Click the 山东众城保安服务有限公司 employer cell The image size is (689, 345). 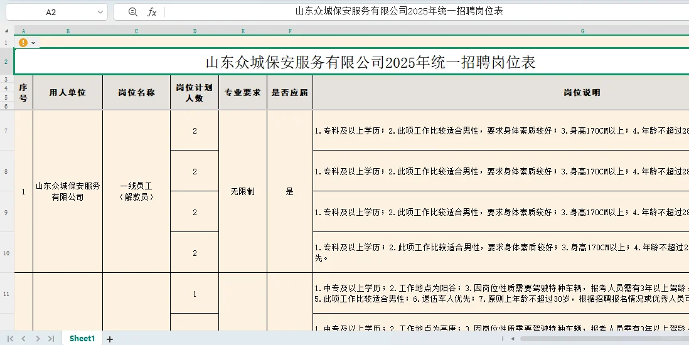pos(68,191)
